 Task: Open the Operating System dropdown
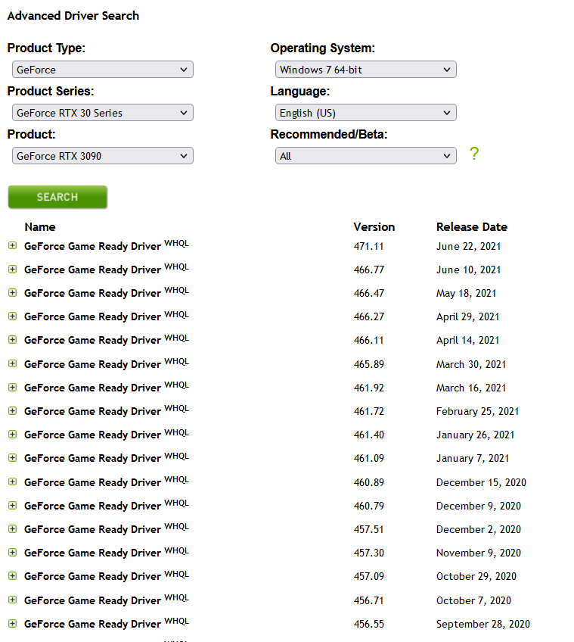[366, 70]
